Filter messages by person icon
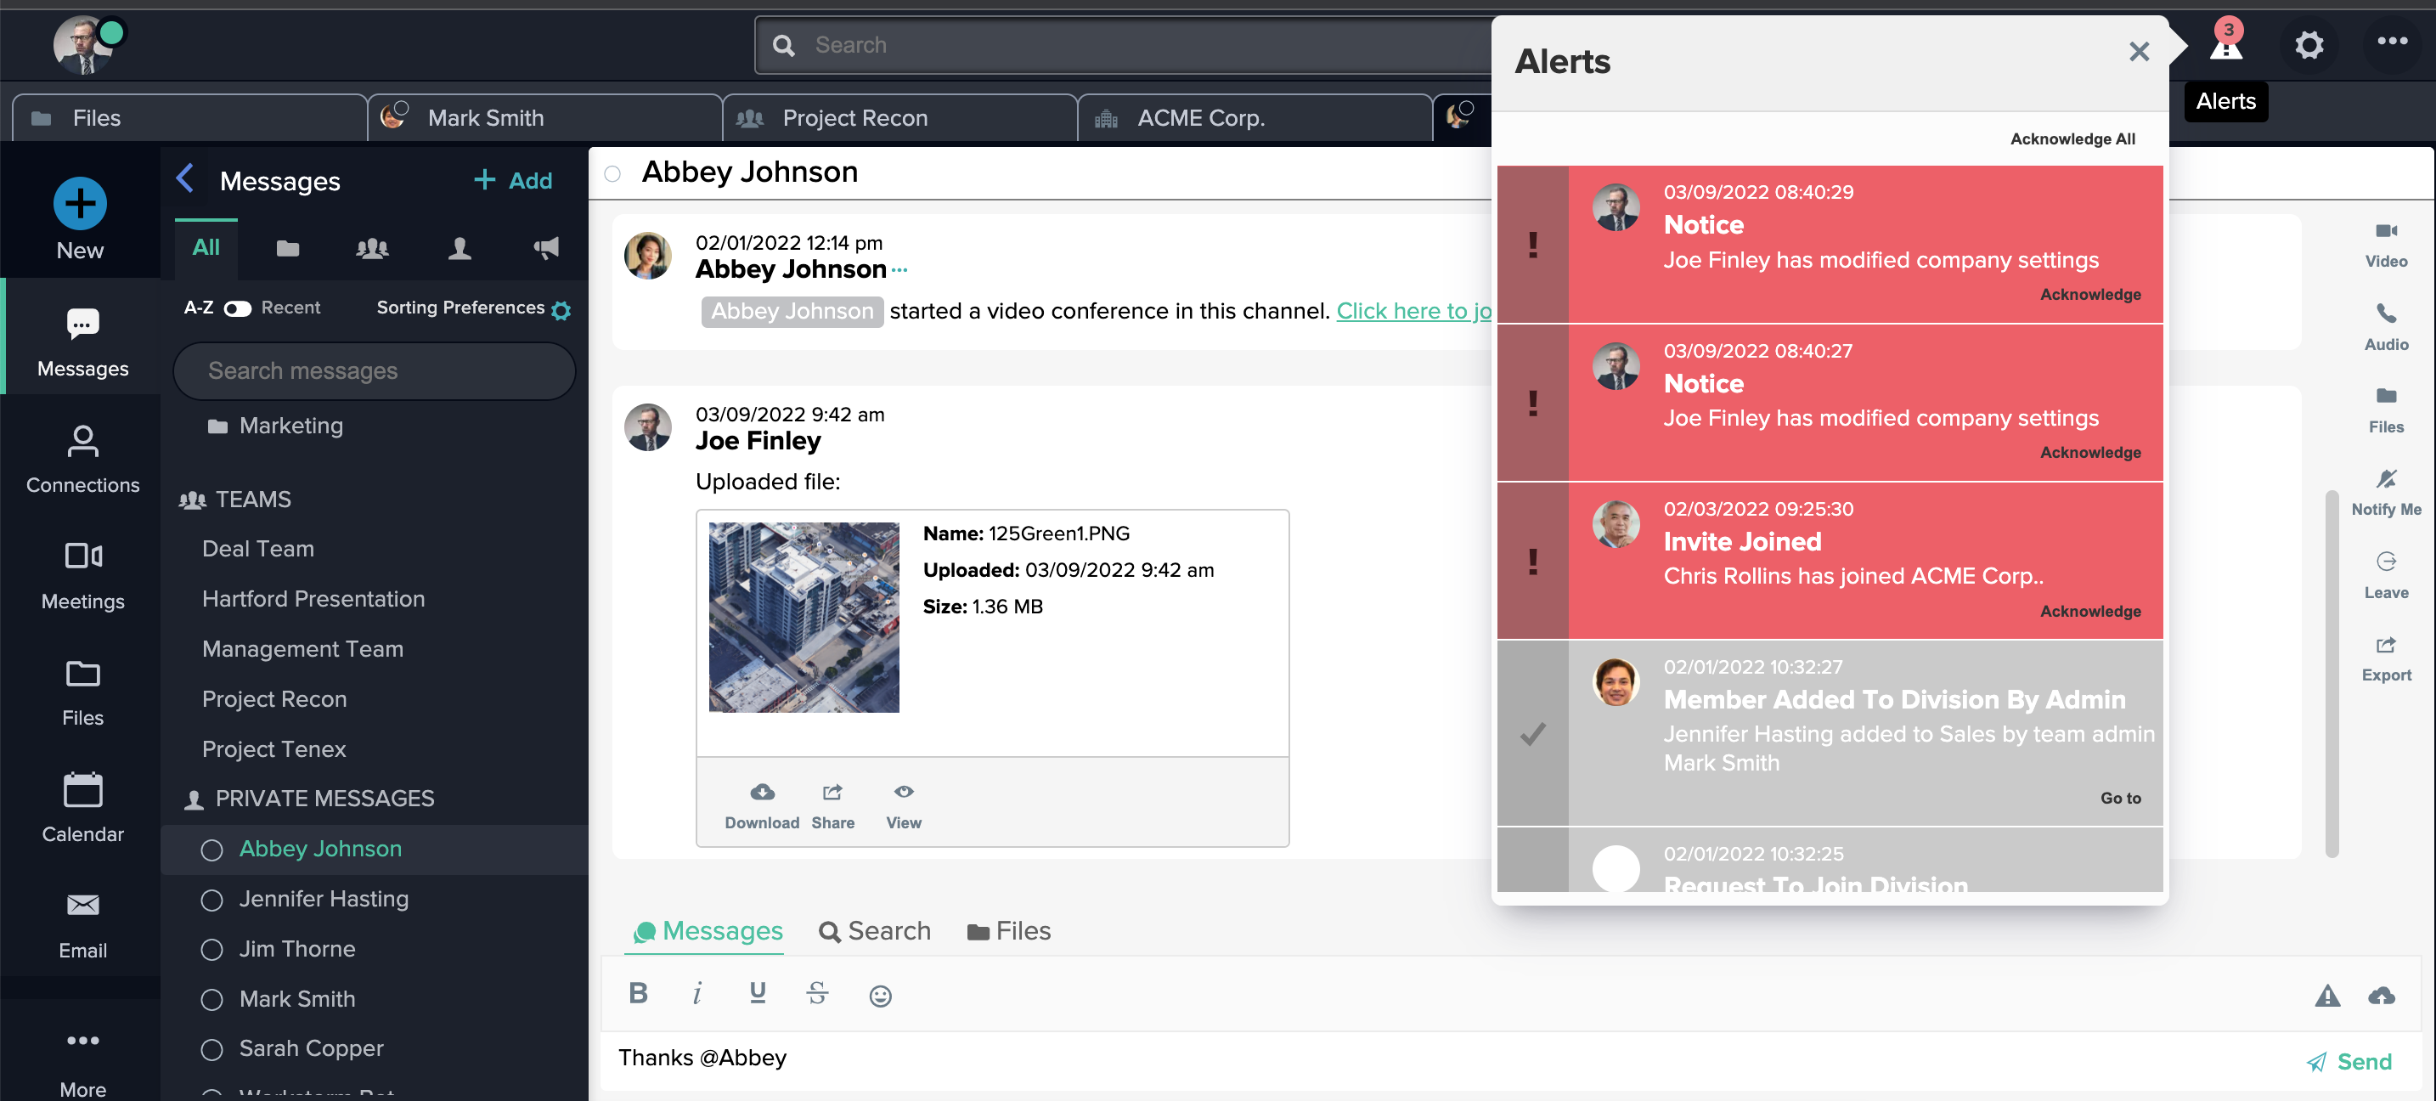This screenshot has height=1101, width=2436. (x=459, y=248)
